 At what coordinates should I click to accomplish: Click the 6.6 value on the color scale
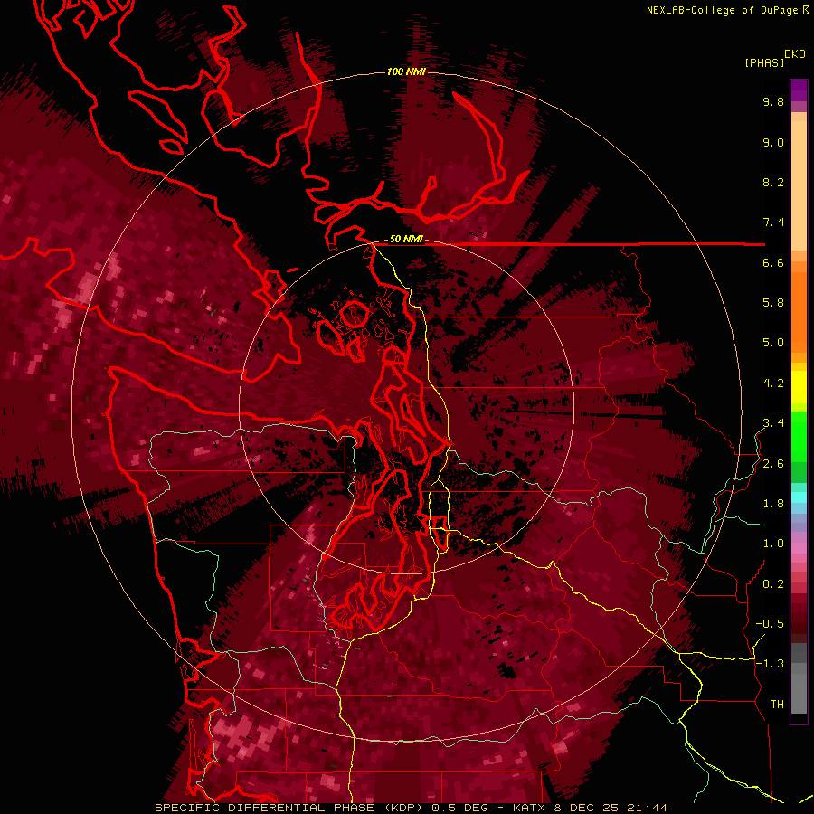(773, 262)
